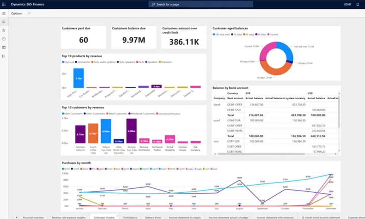Click the pin icon next to Options
The width and height of the screenshot is (365, 219).
click(x=29, y=13)
